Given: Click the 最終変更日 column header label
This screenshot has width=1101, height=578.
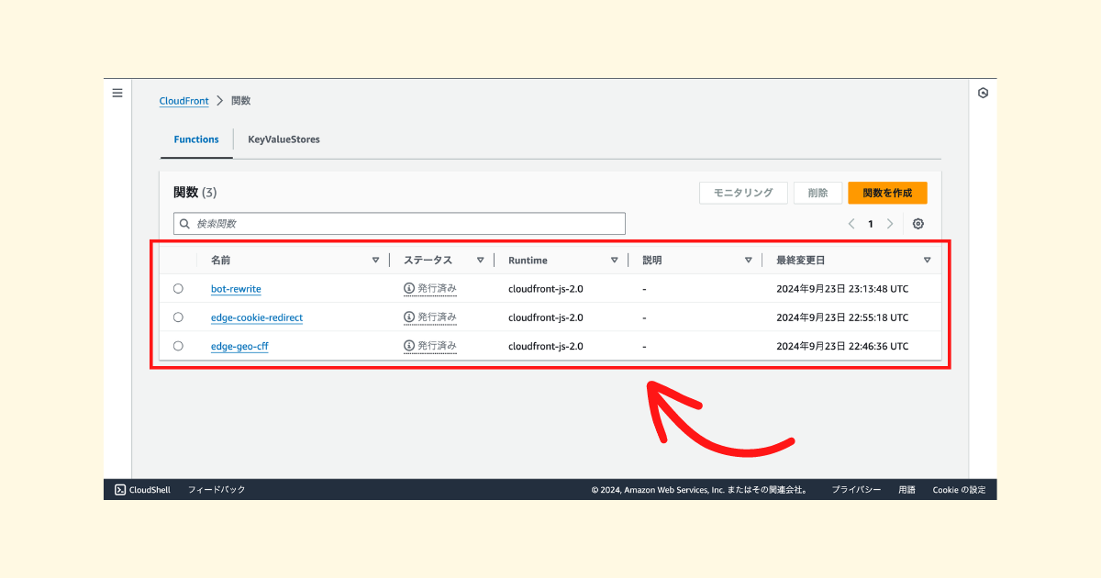Looking at the screenshot, I should [x=801, y=261].
